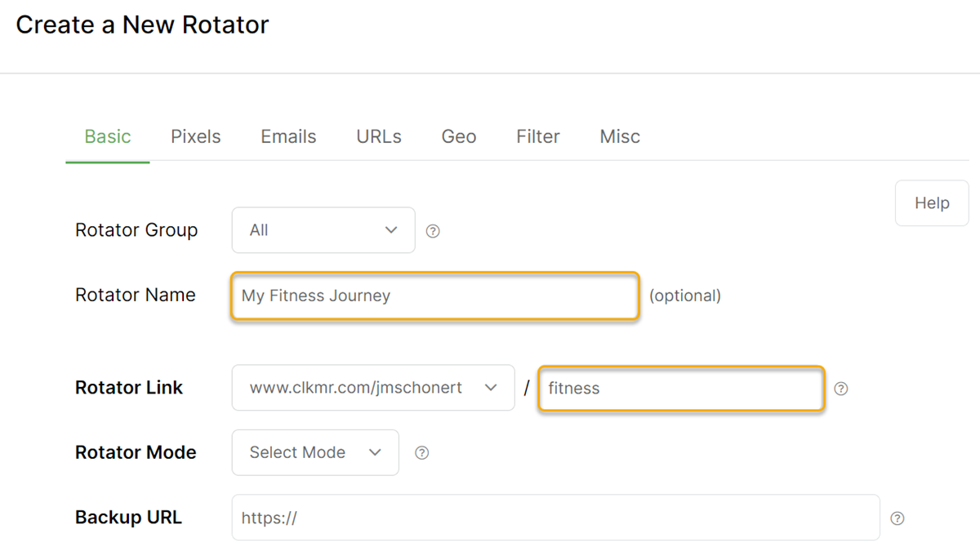980x556 pixels.
Task: Expand the Rotator Link domain dropdown
Action: [x=372, y=388]
